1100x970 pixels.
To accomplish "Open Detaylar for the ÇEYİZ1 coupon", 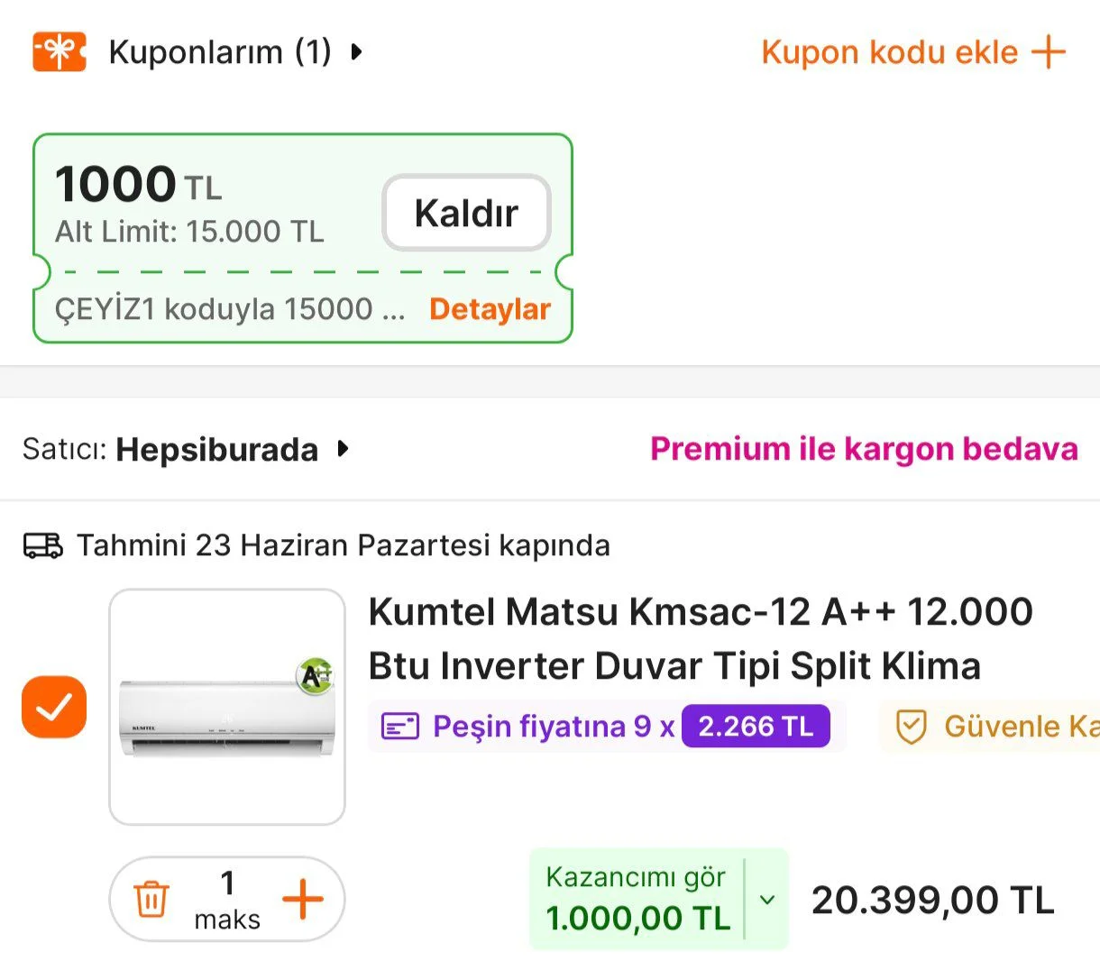I will (490, 309).
